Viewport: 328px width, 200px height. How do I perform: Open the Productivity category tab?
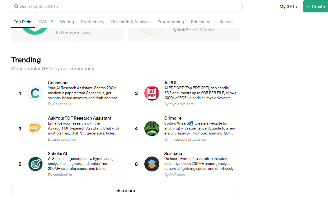(92, 22)
